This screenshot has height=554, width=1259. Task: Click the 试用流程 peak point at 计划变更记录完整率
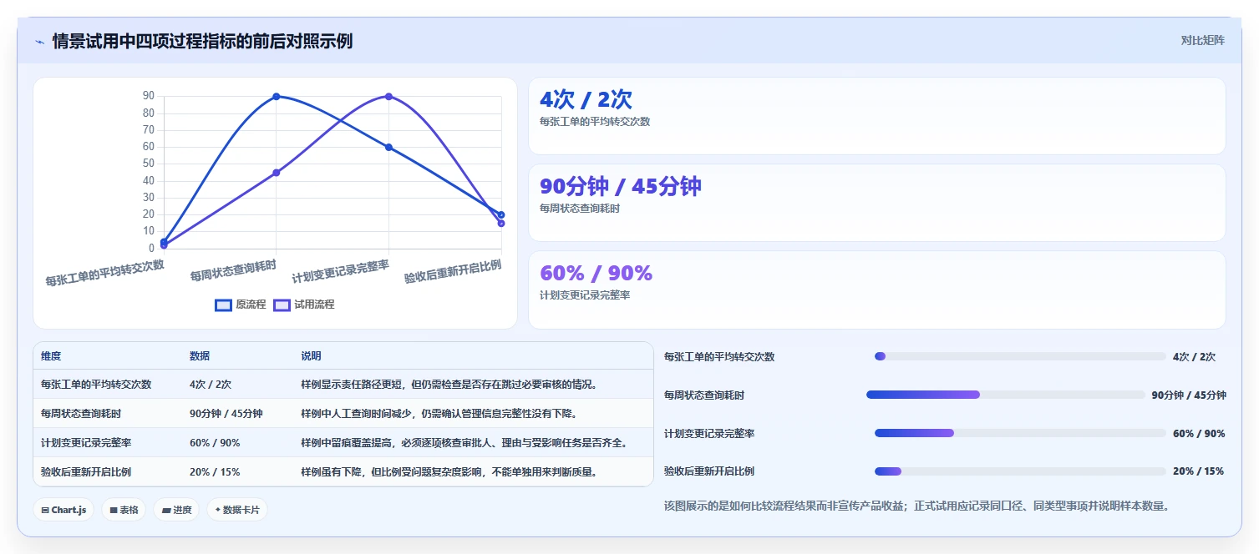pyautogui.click(x=388, y=97)
